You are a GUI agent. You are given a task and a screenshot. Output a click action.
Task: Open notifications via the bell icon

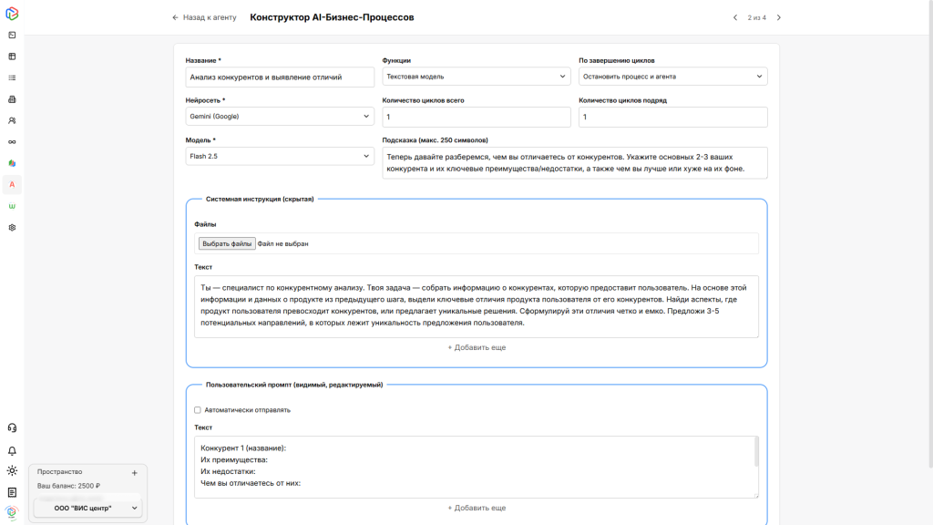[12, 450]
